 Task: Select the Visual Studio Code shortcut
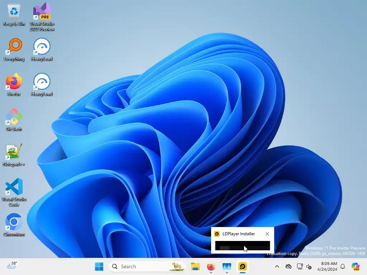coord(14,192)
